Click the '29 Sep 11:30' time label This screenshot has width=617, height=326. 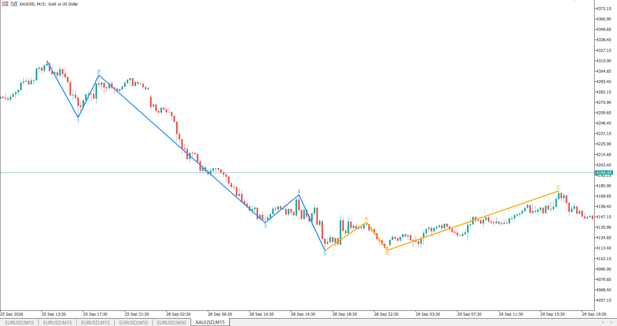pyautogui.click(x=511, y=314)
